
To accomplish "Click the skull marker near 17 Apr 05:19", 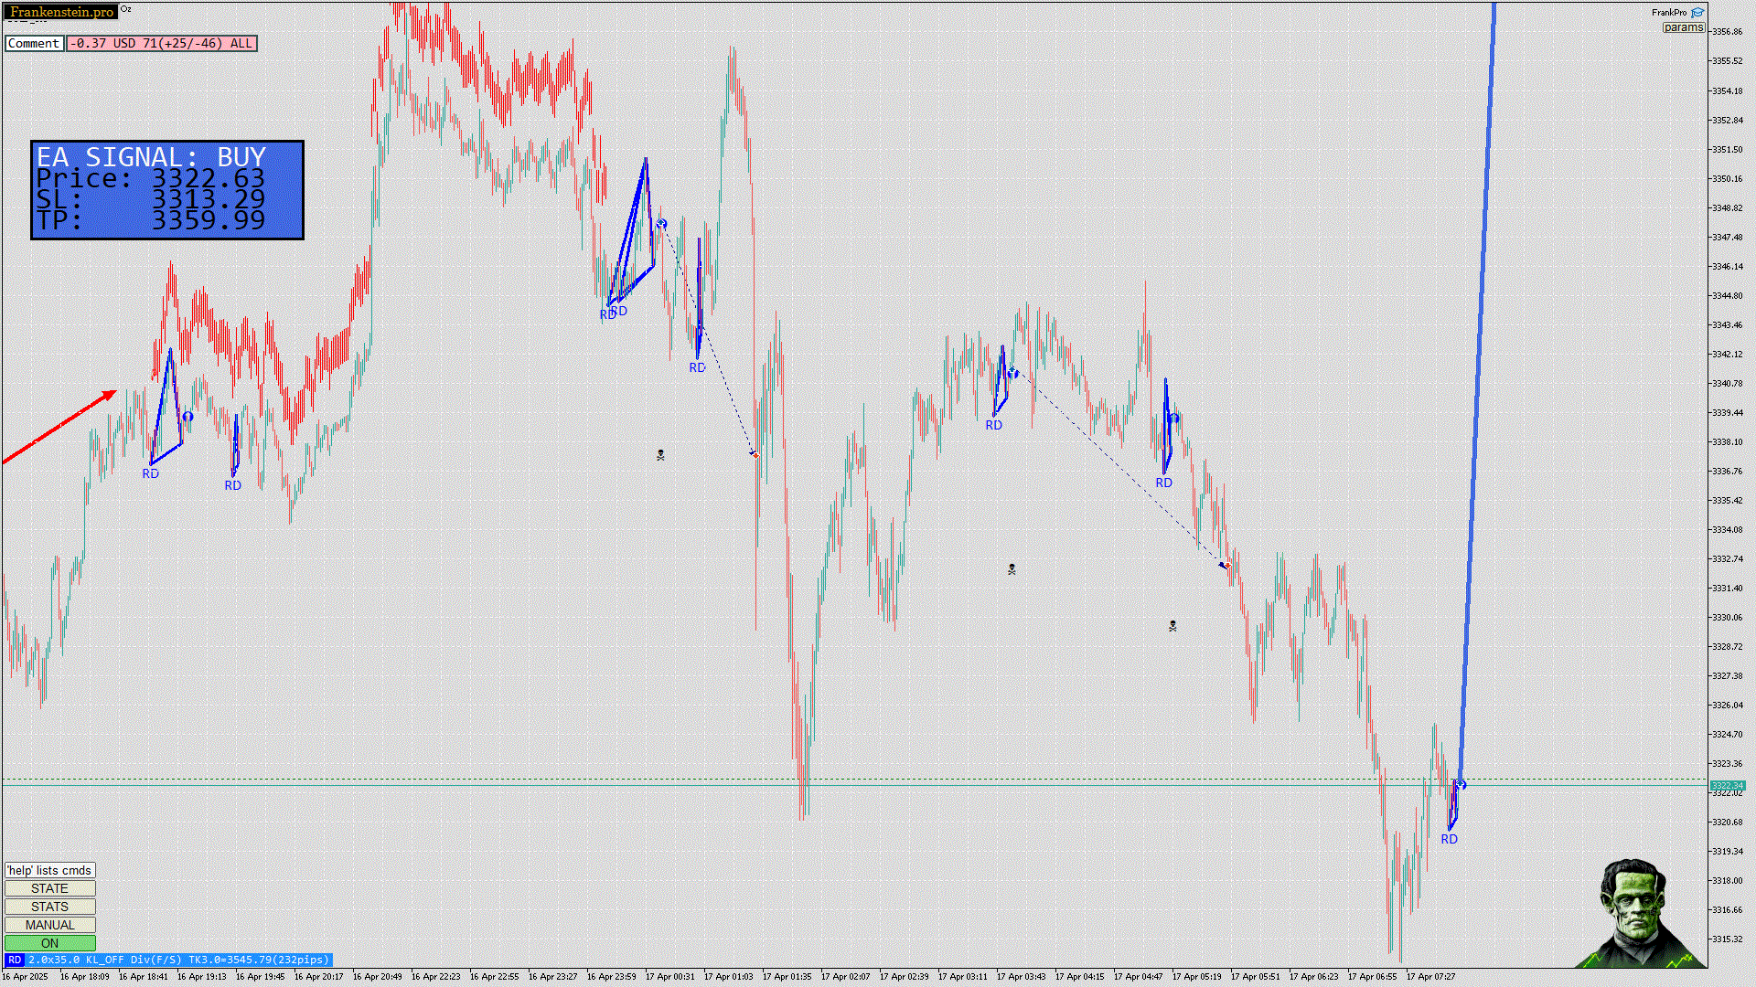I will coord(1172,626).
